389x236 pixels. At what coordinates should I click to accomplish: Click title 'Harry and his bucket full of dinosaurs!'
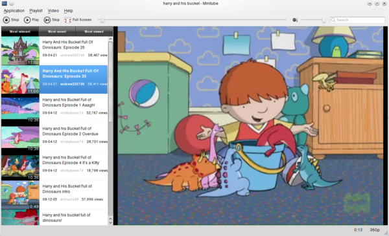(x=66, y=218)
